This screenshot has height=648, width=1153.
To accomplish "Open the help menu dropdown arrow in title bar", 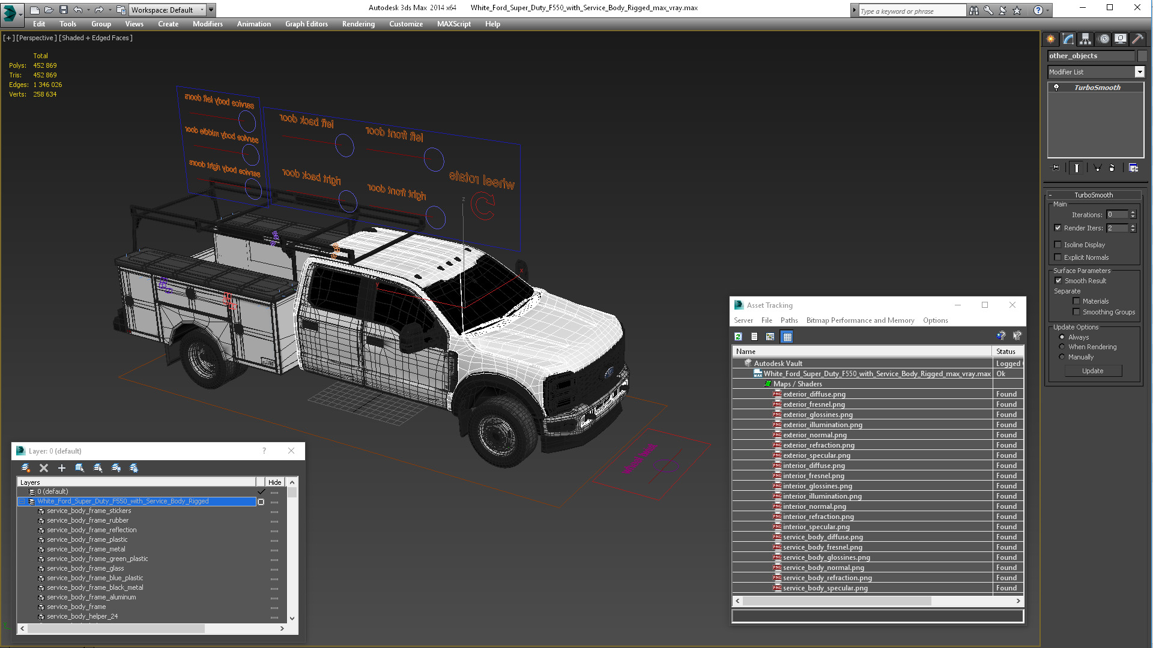I will coord(1049,10).
